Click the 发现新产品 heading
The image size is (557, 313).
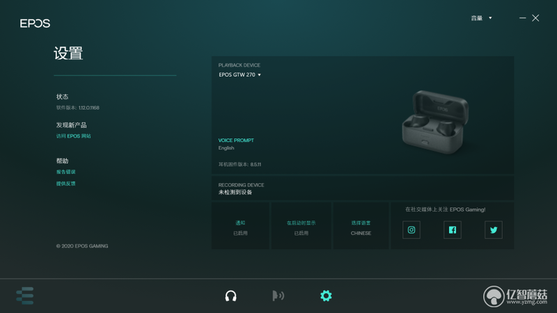[72, 125]
